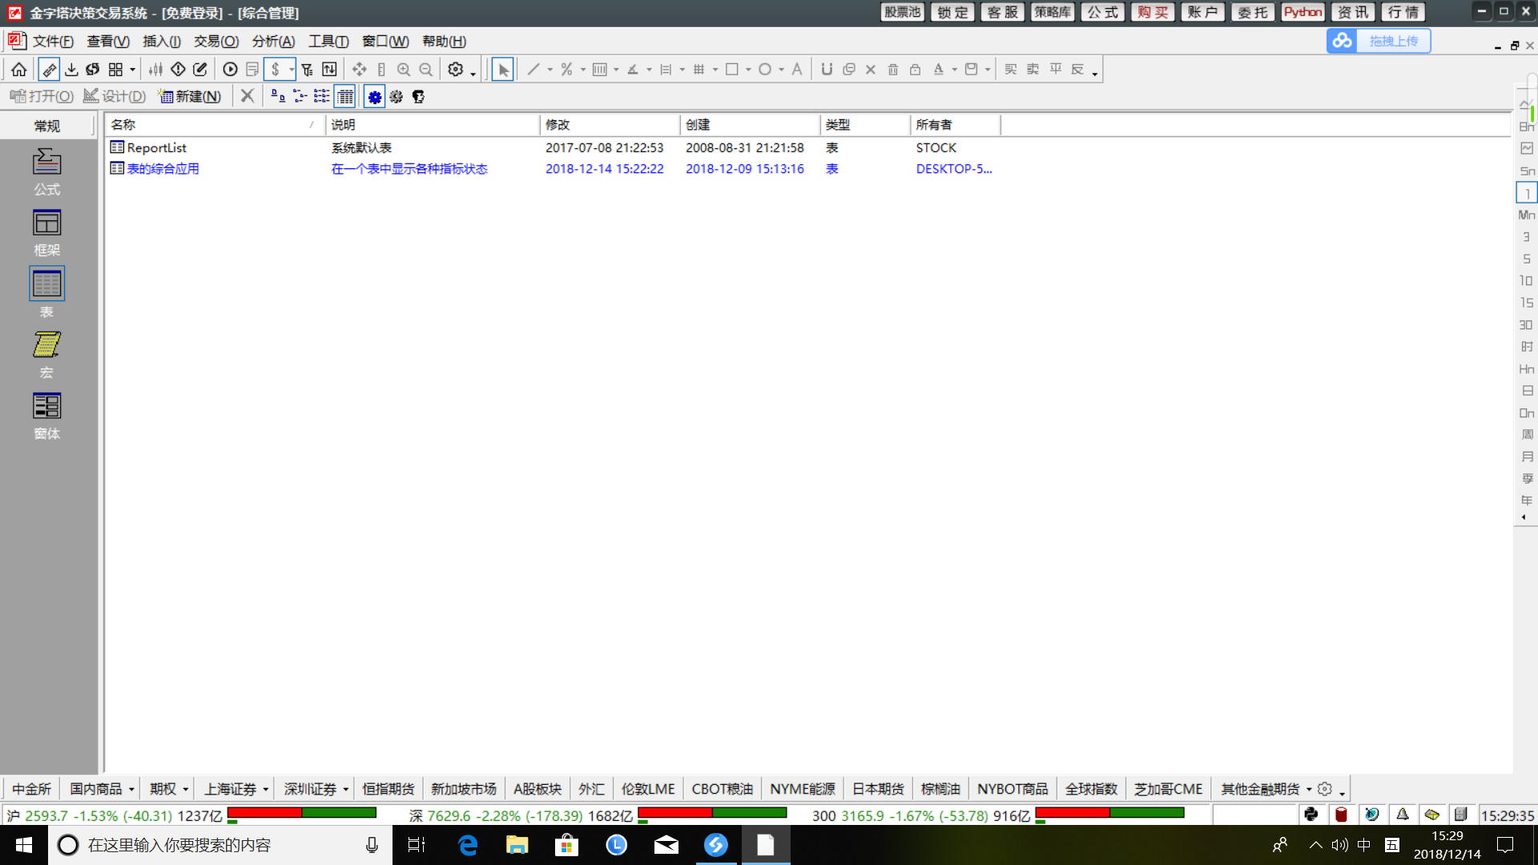1538x865 pixels.
Task: Click the red 购买 button
Action: pos(1153,12)
